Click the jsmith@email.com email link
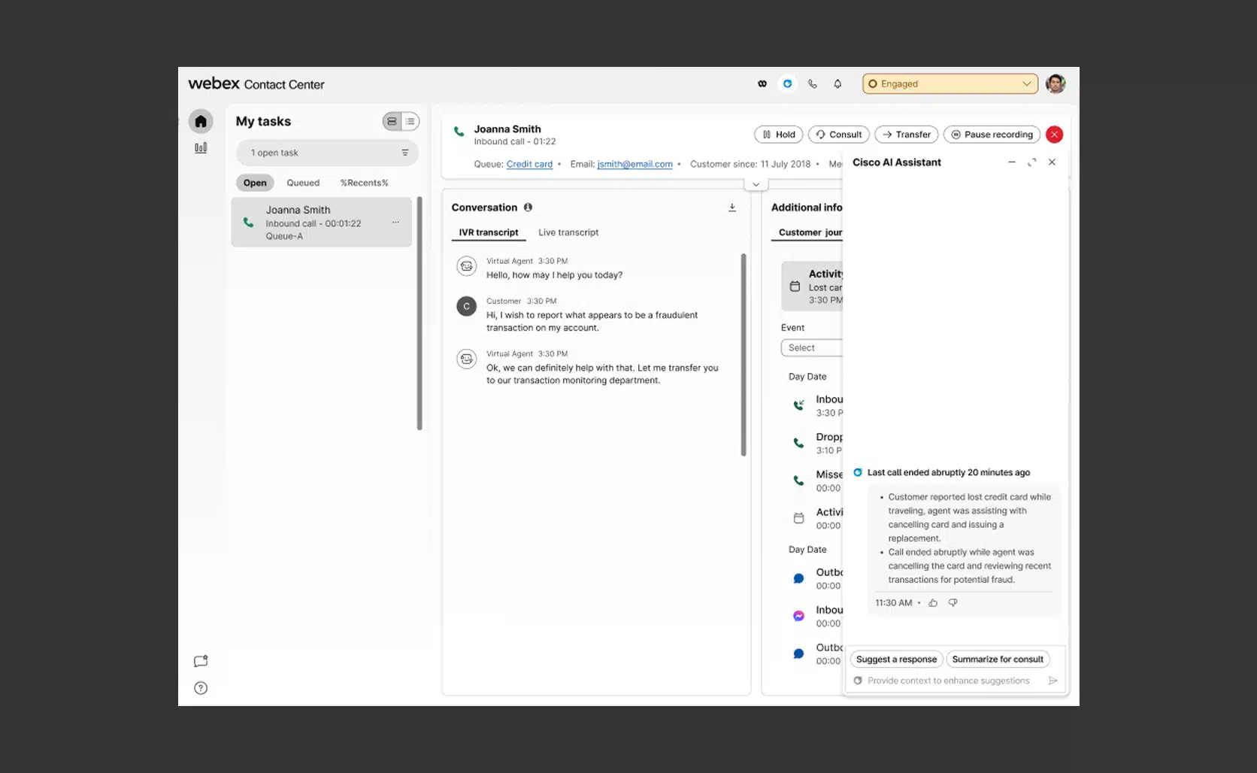The image size is (1257, 773). pos(635,164)
